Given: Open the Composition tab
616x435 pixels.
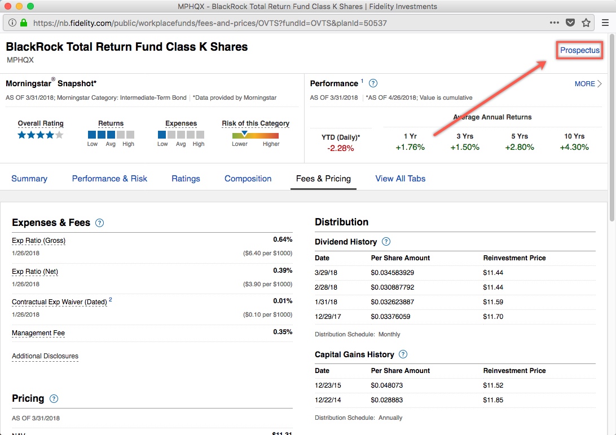Looking at the screenshot, I should click(248, 179).
